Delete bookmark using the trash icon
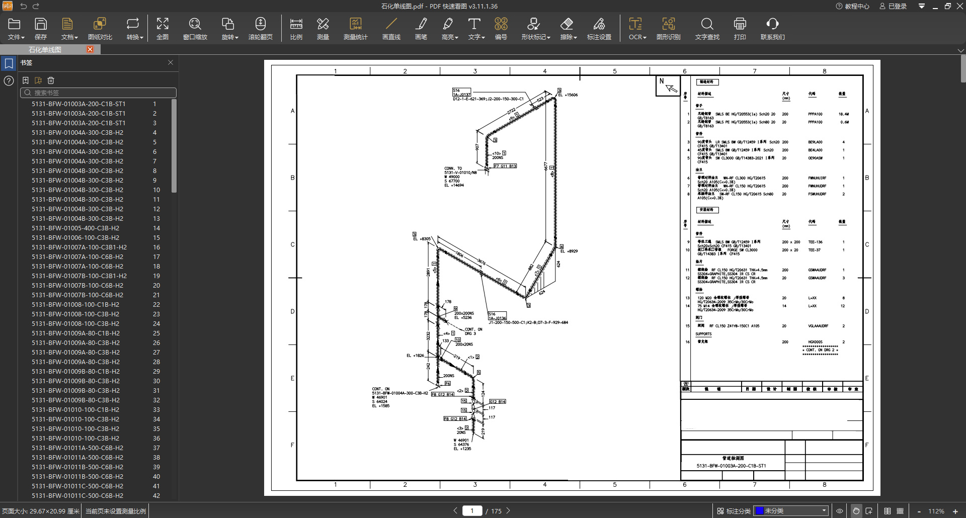Screen dimensions: 966x518 click(x=51, y=80)
